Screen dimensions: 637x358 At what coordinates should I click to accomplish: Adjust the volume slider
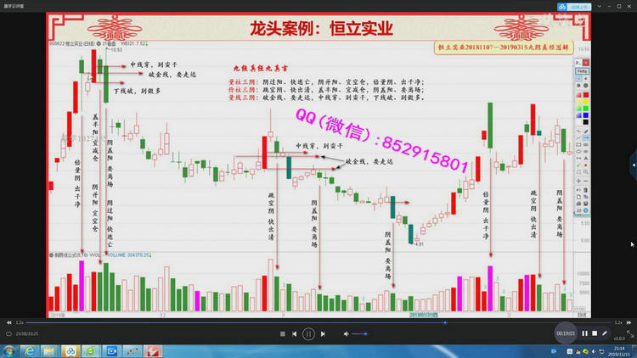(360, 333)
